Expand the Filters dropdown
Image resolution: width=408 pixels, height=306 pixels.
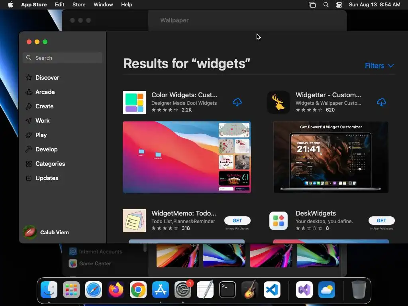(379, 66)
